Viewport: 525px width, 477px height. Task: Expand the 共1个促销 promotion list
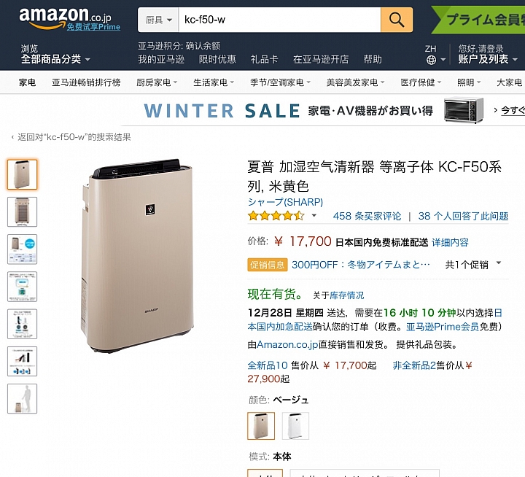pyautogui.click(x=473, y=265)
